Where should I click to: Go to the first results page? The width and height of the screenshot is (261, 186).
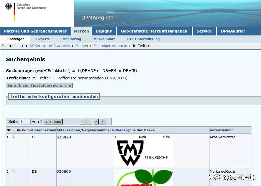point(83,122)
